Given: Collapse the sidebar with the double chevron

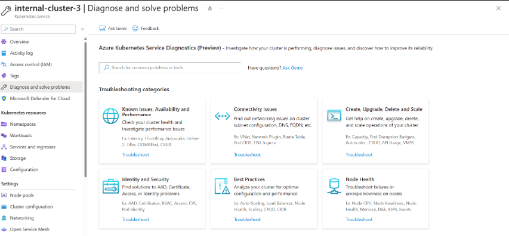Looking at the screenshot, I should click(82, 29).
